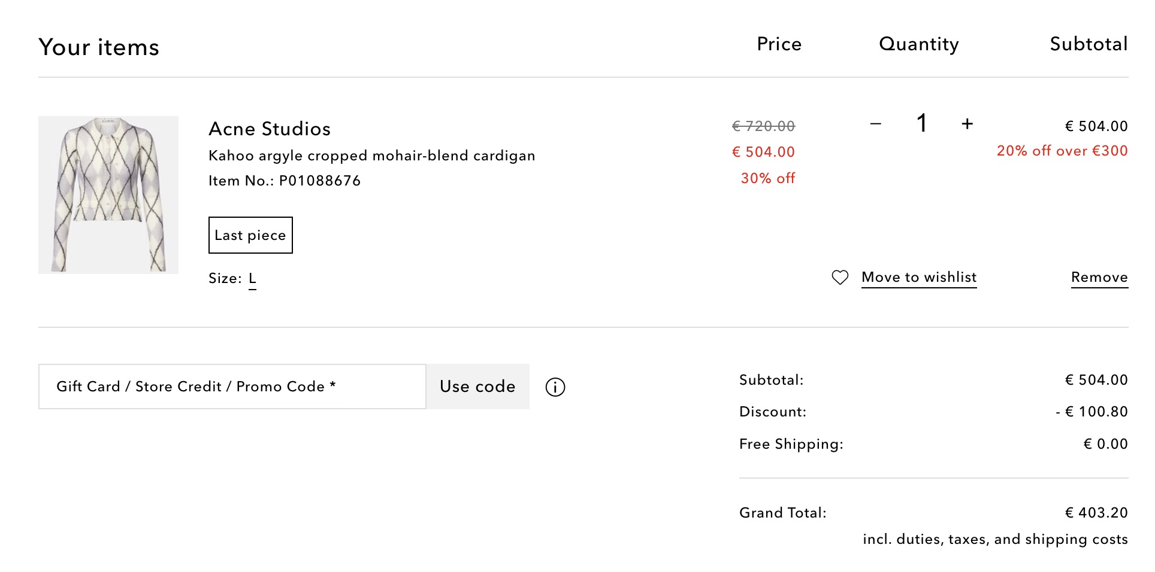
Task: Click the quantity value 1
Action: point(921,123)
